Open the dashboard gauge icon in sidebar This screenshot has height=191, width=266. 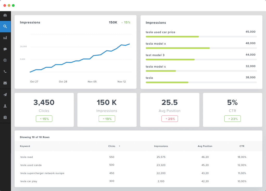point(5,15)
